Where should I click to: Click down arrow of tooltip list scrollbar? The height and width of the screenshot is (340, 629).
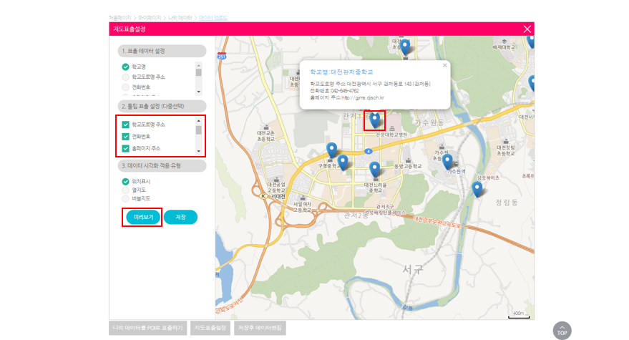point(198,151)
